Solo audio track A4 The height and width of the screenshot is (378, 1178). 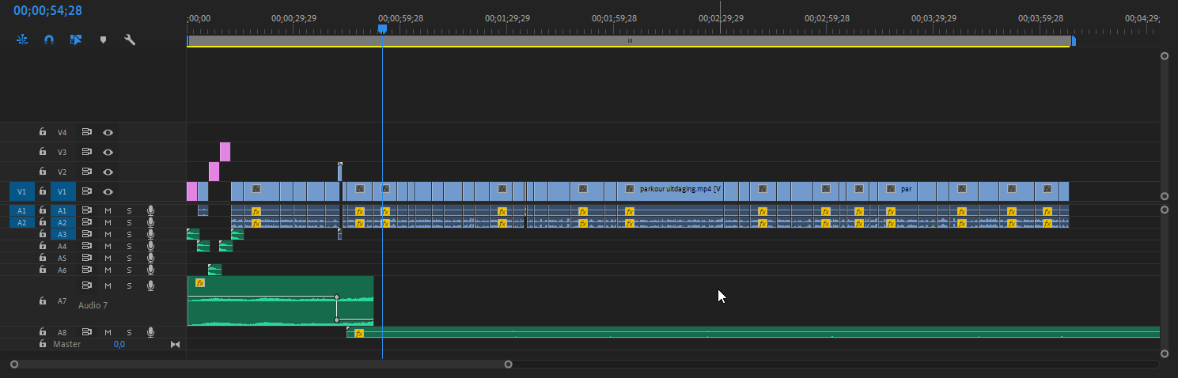[x=130, y=247]
